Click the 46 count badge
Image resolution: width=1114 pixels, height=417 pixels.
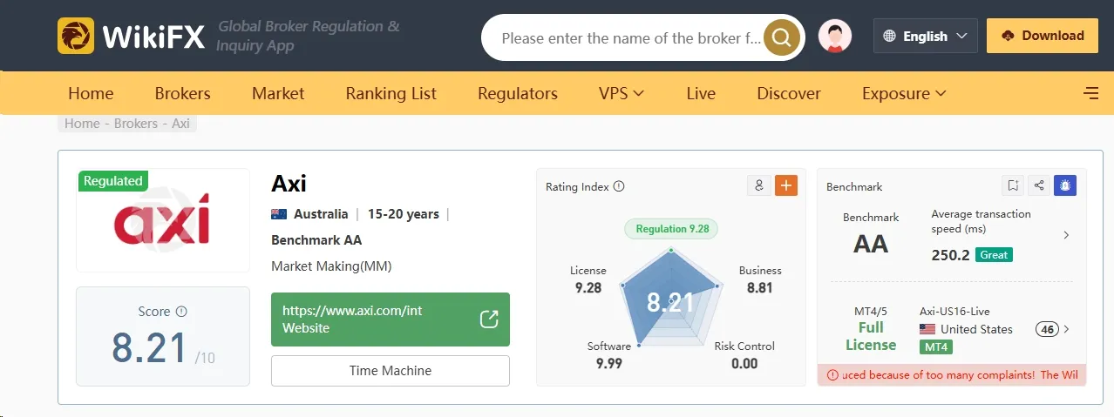(x=1047, y=329)
